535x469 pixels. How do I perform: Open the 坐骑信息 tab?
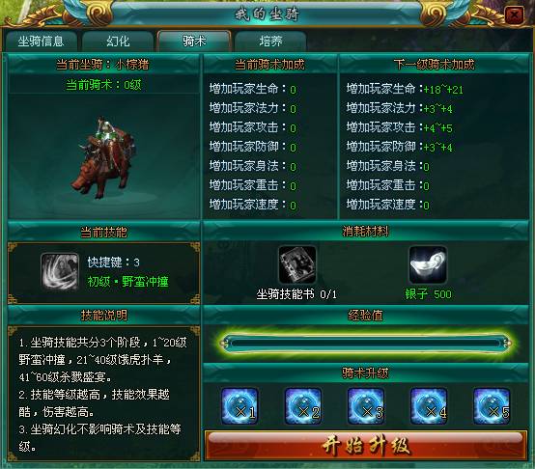(x=41, y=41)
